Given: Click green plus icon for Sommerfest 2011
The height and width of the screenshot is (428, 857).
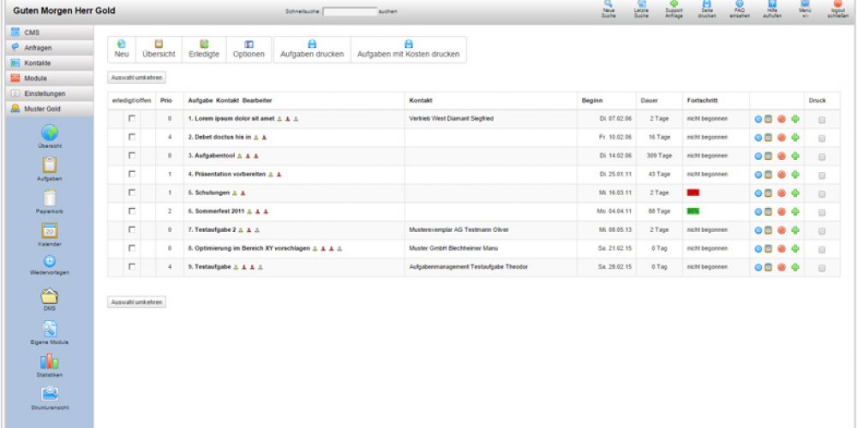Looking at the screenshot, I should point(795,211).
